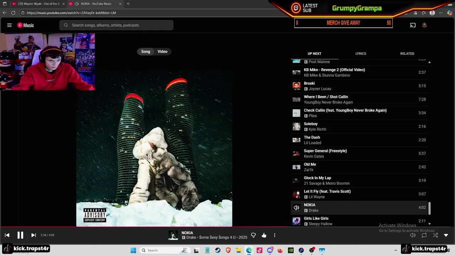The width and height of the screenshot is (455, 256).
Task: Go to YouTube Music home logo
Action: coord(26,25)
